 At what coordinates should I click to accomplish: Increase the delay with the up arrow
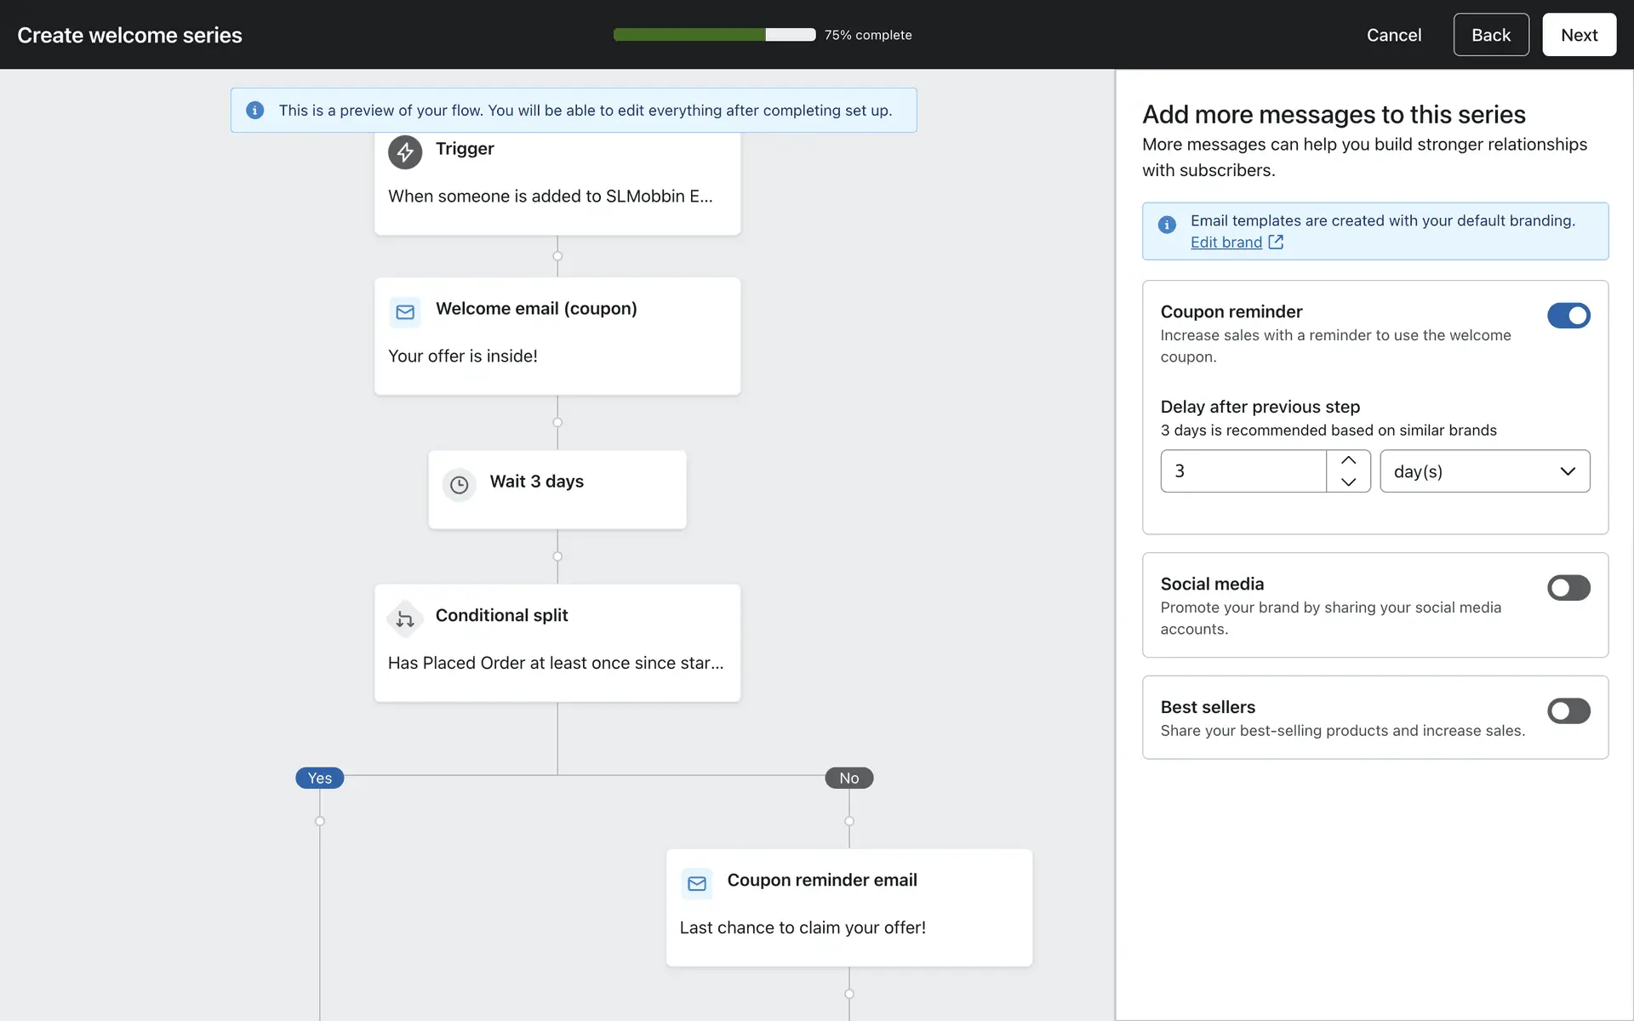pos(1348,460)
